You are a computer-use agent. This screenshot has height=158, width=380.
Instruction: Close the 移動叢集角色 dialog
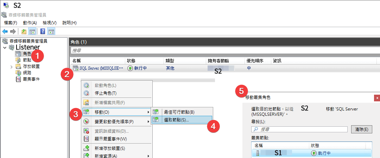[377, 98]
